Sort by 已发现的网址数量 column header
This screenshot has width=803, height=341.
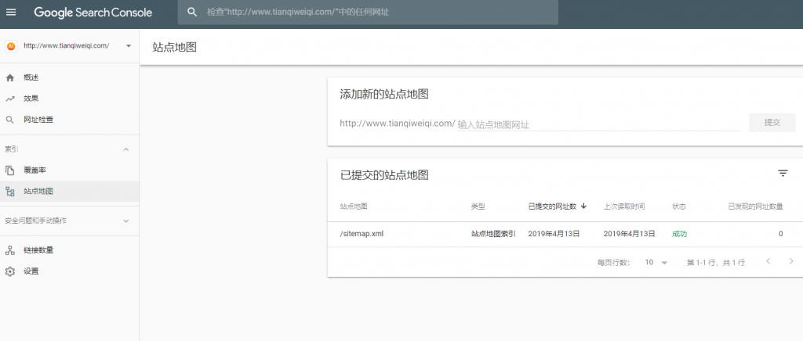pos(755,206)
